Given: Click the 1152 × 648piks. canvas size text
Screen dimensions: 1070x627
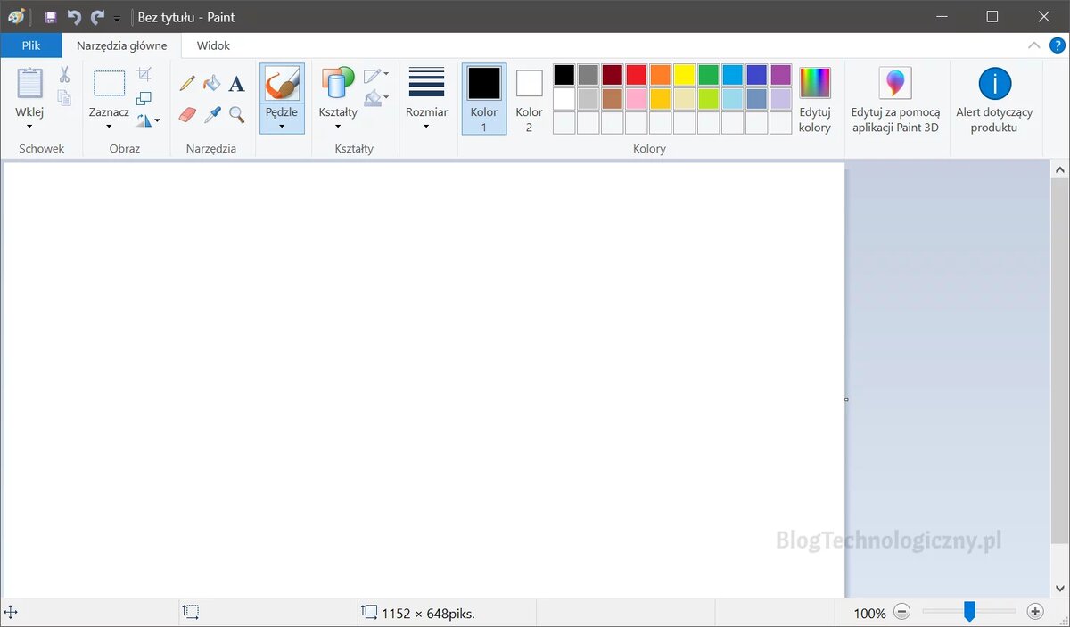Looking at the screenshot, I should pos(428,613).
